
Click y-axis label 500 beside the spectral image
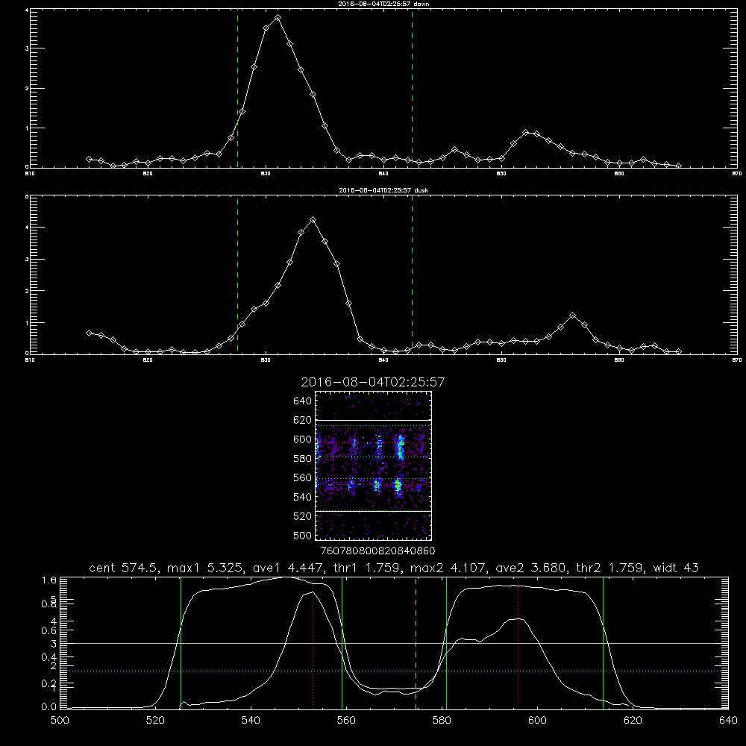pos(303,535)
